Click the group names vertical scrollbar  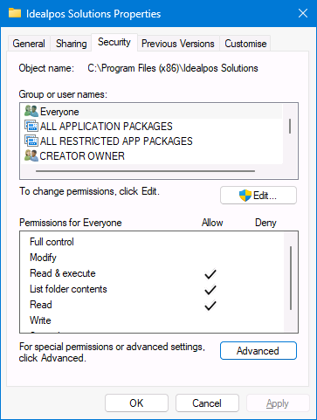(290, 126)
